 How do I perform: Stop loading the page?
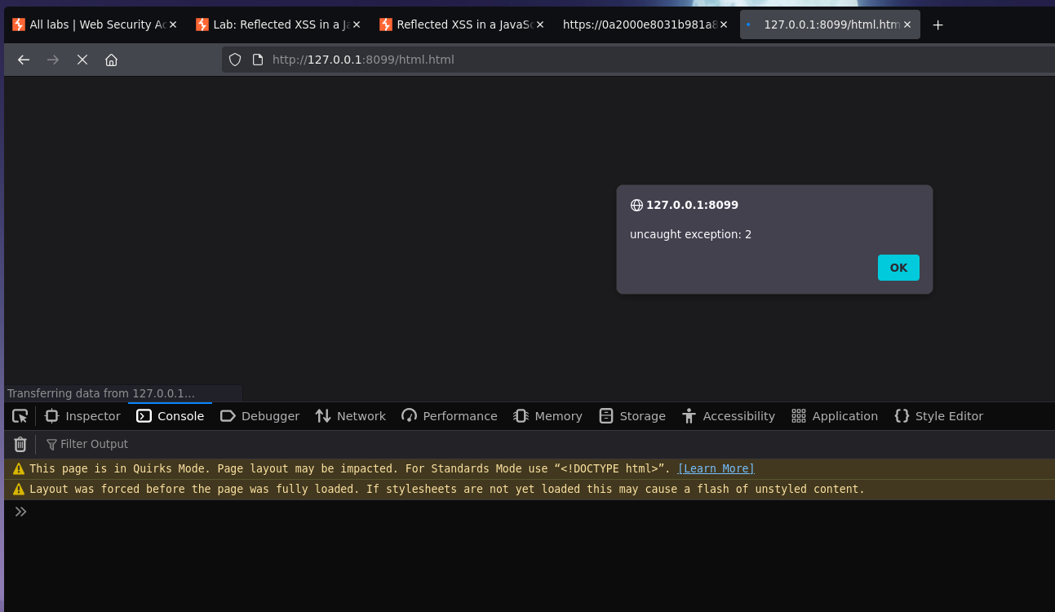[82, 60]
